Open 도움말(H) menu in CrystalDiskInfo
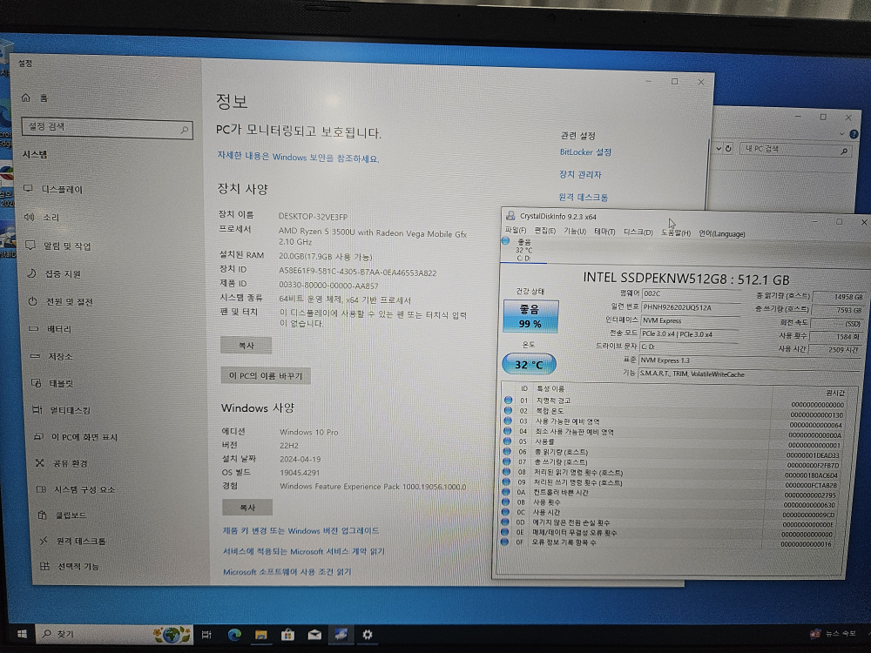 [x=676, y=233]
